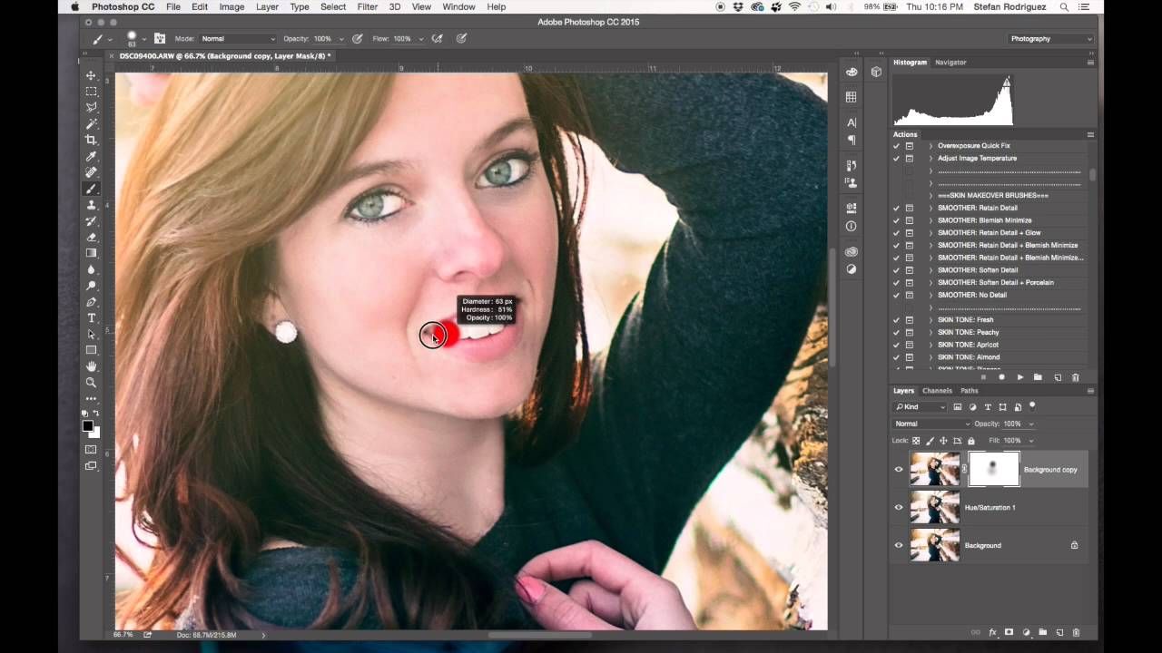Switch to the Navigator tab
The image size is (1162, 653).
(x=950, y=63)
